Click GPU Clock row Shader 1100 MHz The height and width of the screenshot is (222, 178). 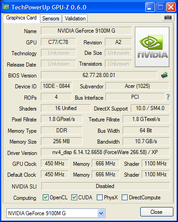click(156, 164)
